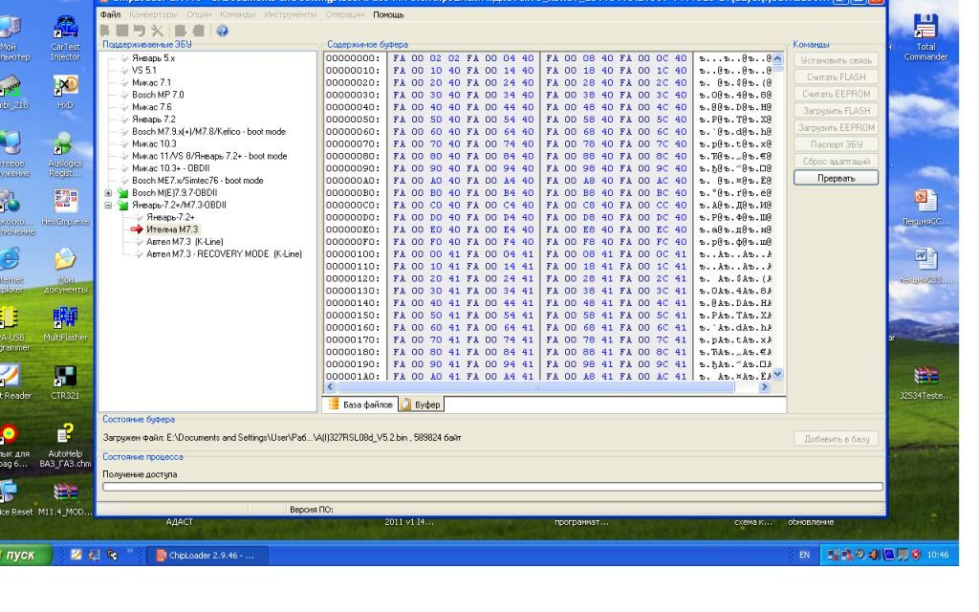Click the Пуск start button on taskbar
This screenshot has height=612, width=979.
(29, 555)
